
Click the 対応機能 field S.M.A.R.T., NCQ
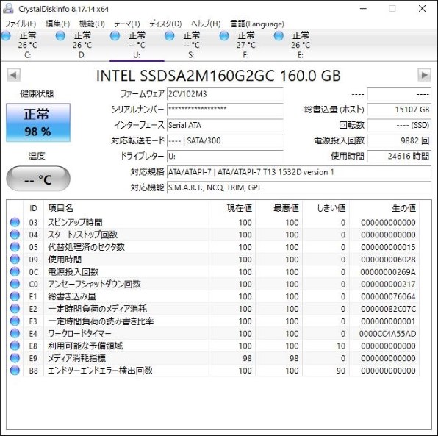pos(299,187)
